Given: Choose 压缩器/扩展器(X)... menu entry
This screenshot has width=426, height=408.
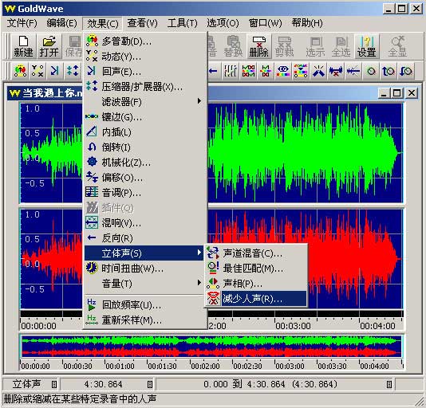Looking at the screenshot, I should [x=144, y=87].
